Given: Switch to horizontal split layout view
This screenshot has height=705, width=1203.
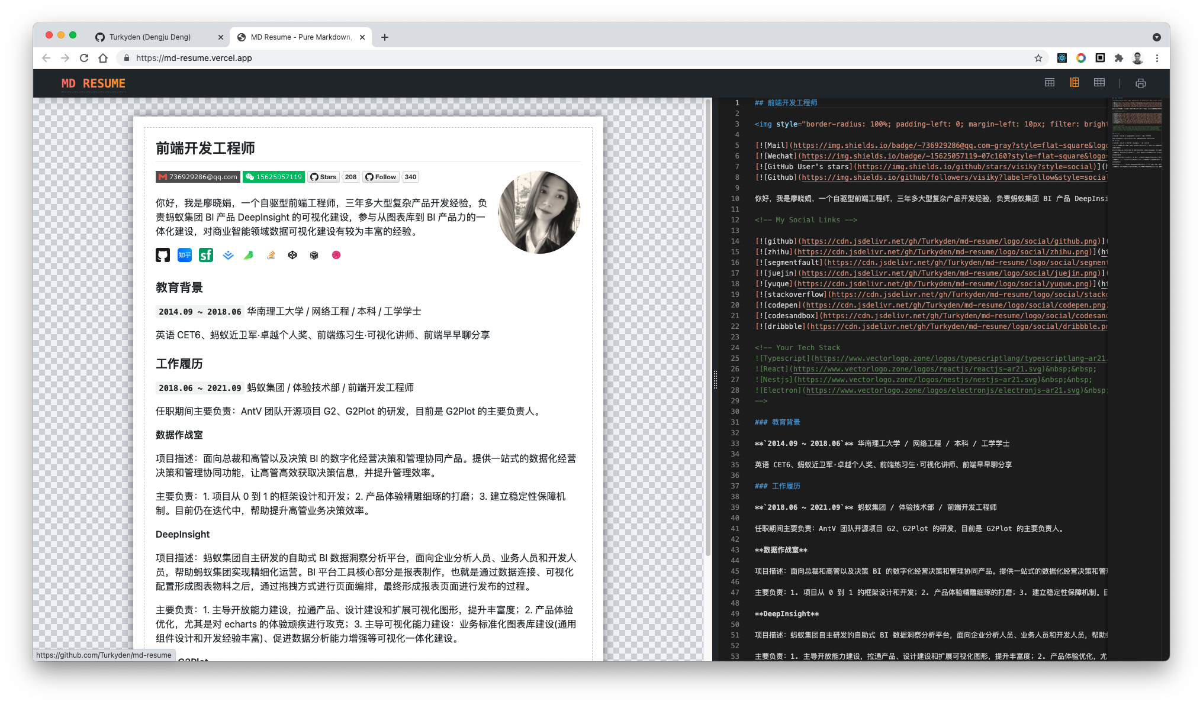Looking at the screenshot, I should (1049, 82).
